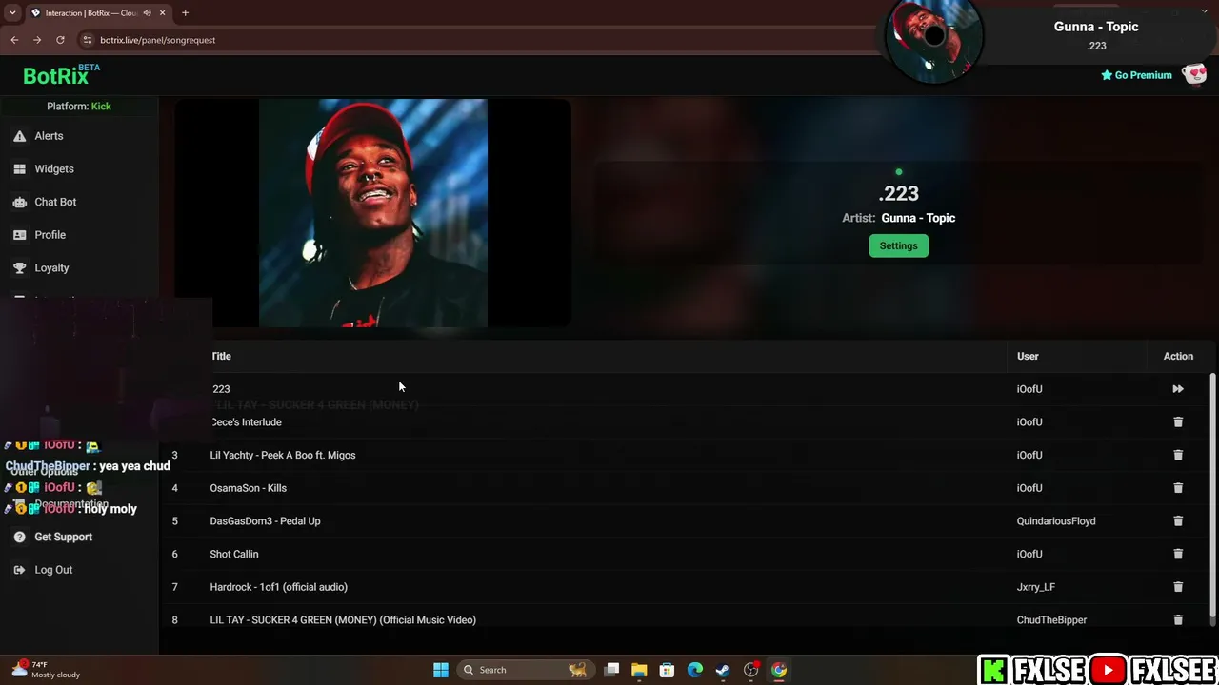Select the DasGasDom3 - Pedal Up title
The height and width of the screenshot is (685, 1219).
(x=266, y=521)
